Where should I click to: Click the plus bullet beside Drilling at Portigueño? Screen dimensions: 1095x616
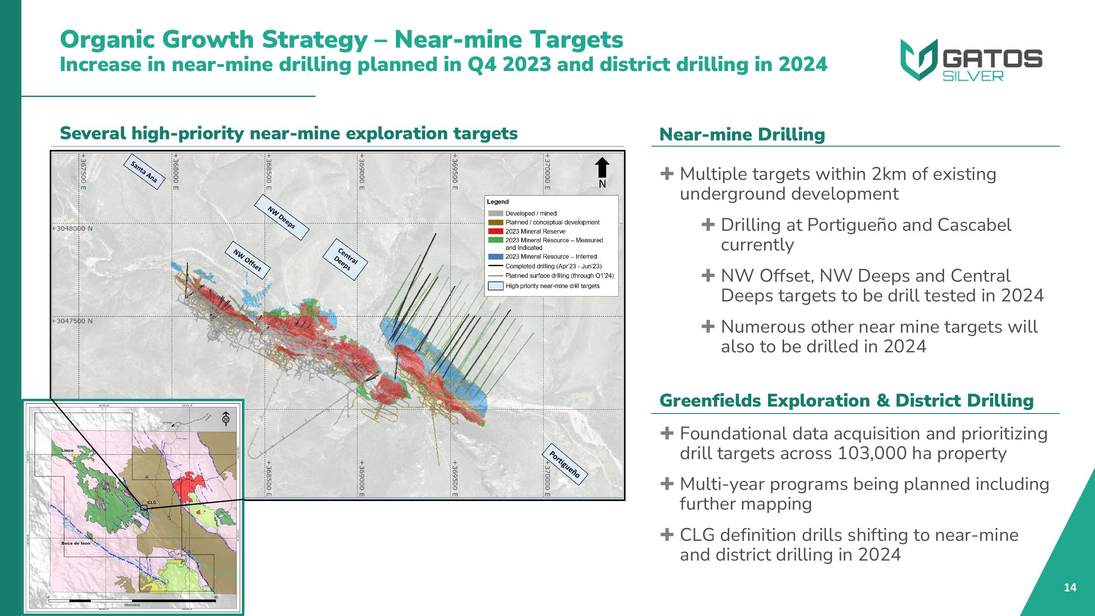[x=708, y=224]
